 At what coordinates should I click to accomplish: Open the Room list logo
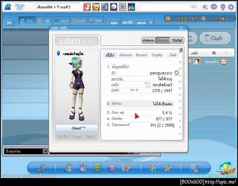pos(19,7)
